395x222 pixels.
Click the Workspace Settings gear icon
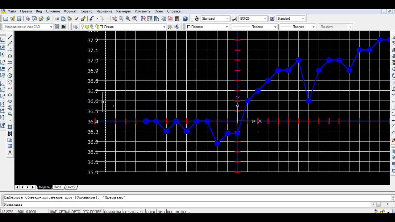pyautogui.click(x=57, y=27)
